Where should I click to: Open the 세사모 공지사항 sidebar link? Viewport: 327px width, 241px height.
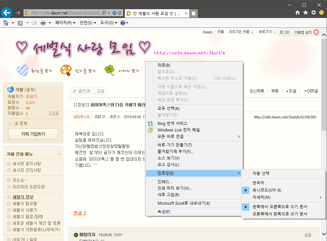[27, 164]
